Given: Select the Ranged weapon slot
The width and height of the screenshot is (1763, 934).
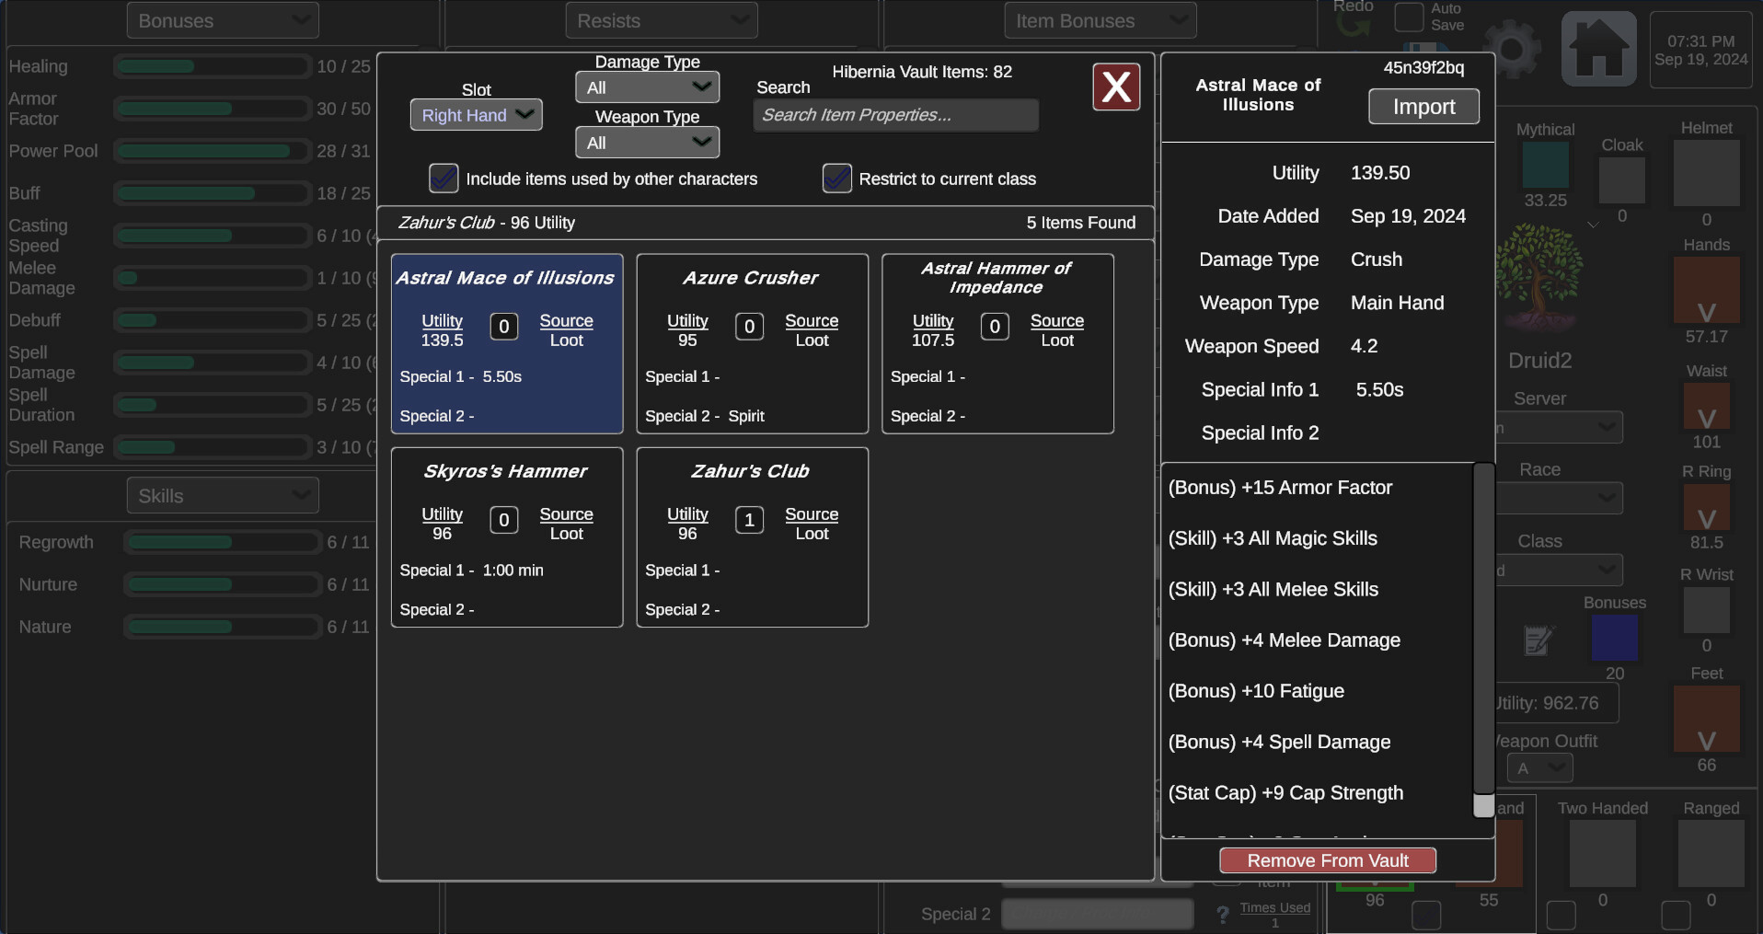Looking at the screenshot, I should (1711, 854).
